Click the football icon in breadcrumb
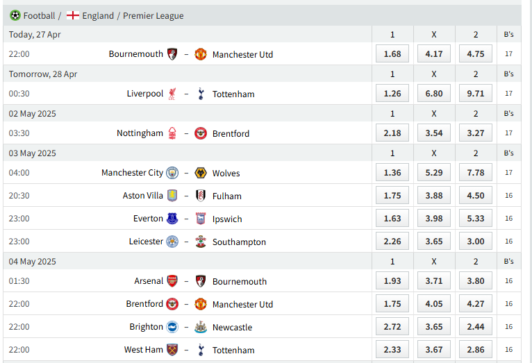 point(15,15)
